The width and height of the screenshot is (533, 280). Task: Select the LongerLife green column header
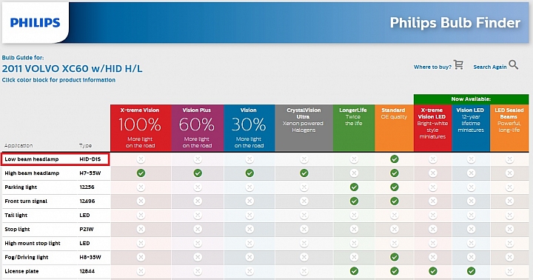pyautogui.click(x=354, y=128)
